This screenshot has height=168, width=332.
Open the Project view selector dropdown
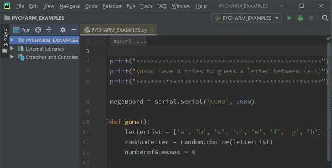tap(22, 30)
